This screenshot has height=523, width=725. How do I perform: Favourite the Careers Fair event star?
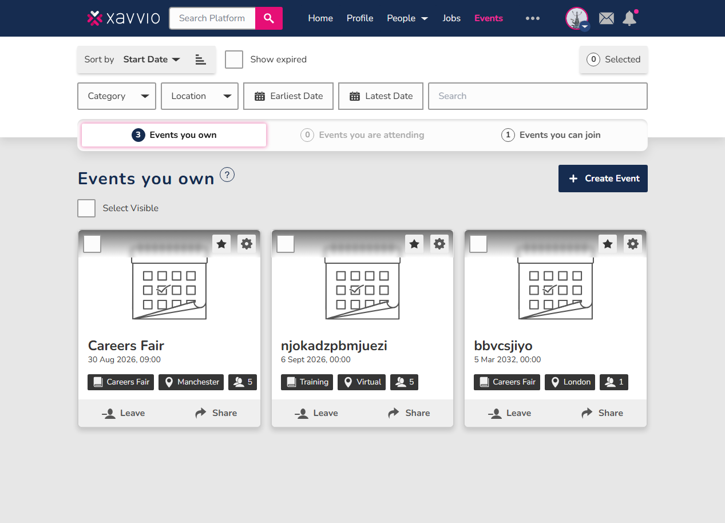pos(221,244)
